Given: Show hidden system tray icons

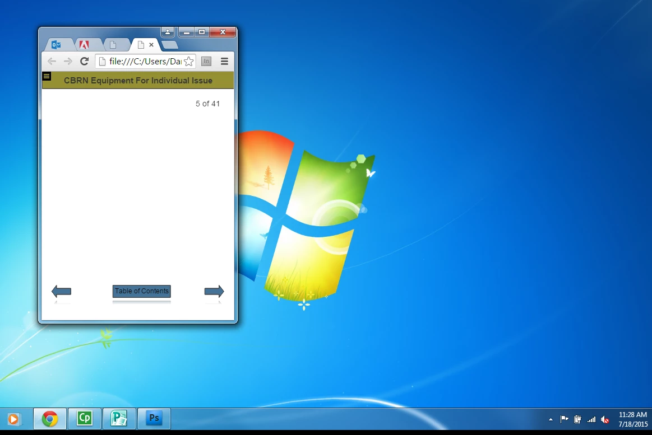Looking at the screenshot, I should pyautogui.click(x=551, y=420).
